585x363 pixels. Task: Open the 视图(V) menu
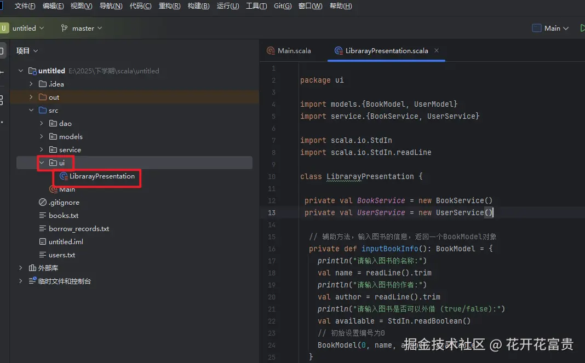pyautogui.click(x=81, y=6)
